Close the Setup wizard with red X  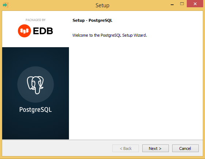[195, 4]
